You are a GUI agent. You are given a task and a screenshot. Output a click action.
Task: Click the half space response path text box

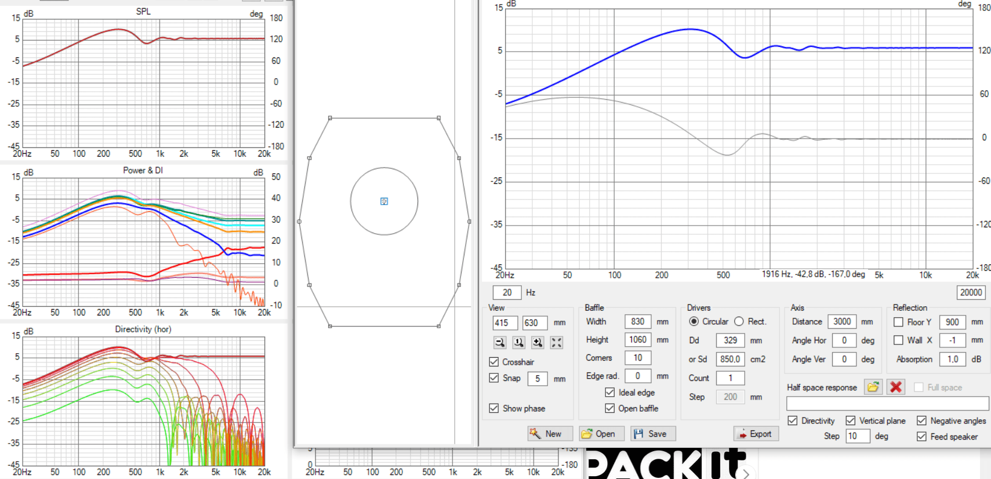(888, 403)
